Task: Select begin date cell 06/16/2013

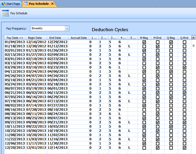Action: point(36,97)
